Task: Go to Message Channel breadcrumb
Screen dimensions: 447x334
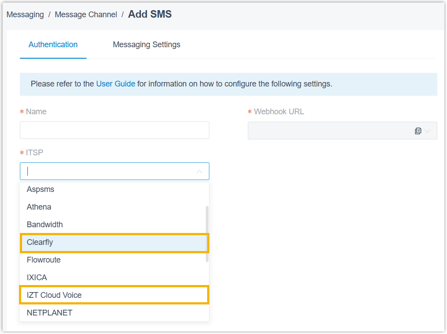Action: coord(86,15)
